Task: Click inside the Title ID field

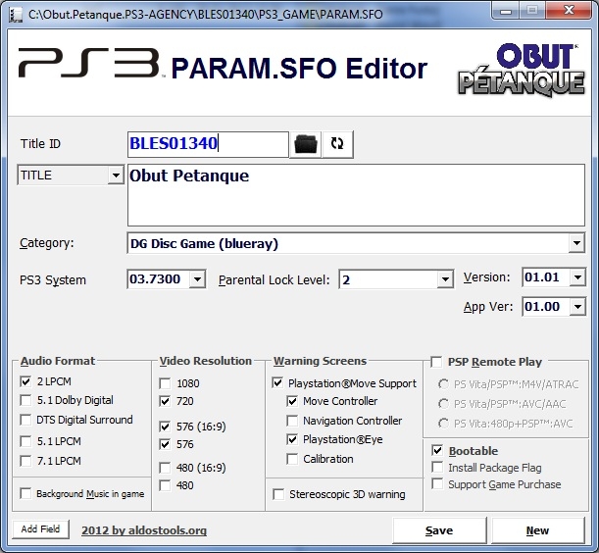Action: tap(208, 144)
